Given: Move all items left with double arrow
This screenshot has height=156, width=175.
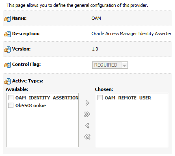Looking at the screenshot, I should point(87,137).
